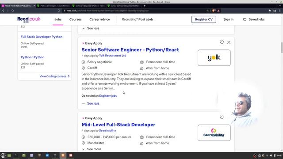Click the clock in the system tray
The height and width of the screenshot is (159, 283).
pyautogui.click(x=279, y=155)
